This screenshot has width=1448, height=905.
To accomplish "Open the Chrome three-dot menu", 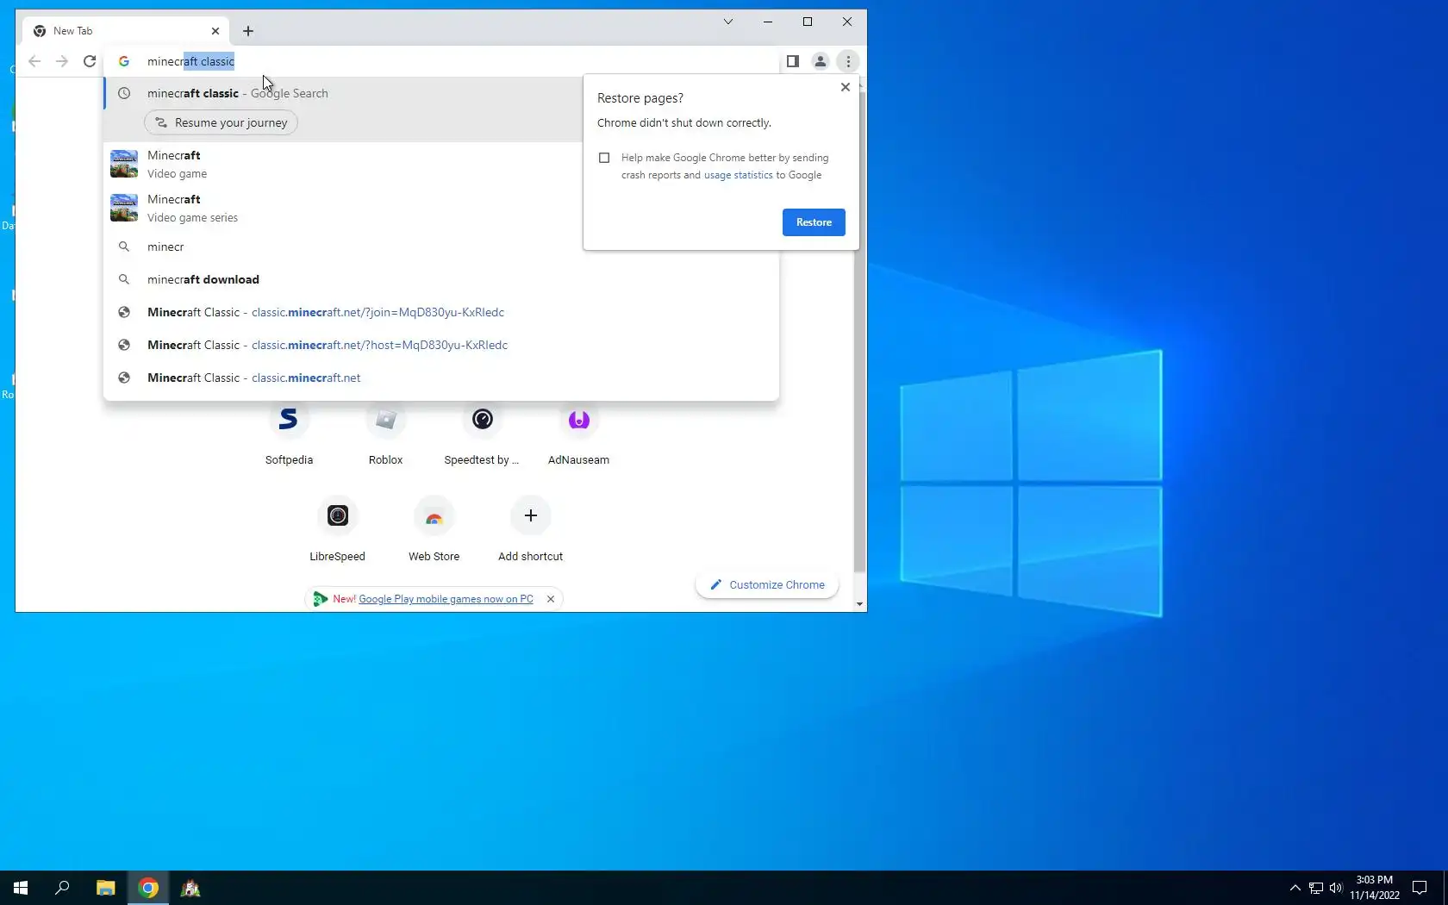I will 848,61.
